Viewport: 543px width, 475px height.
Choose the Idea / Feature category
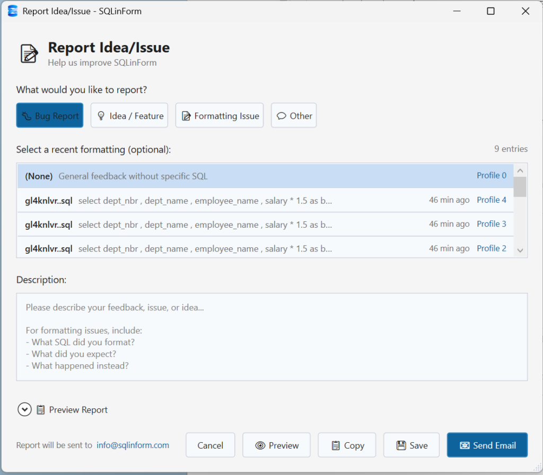129,115
